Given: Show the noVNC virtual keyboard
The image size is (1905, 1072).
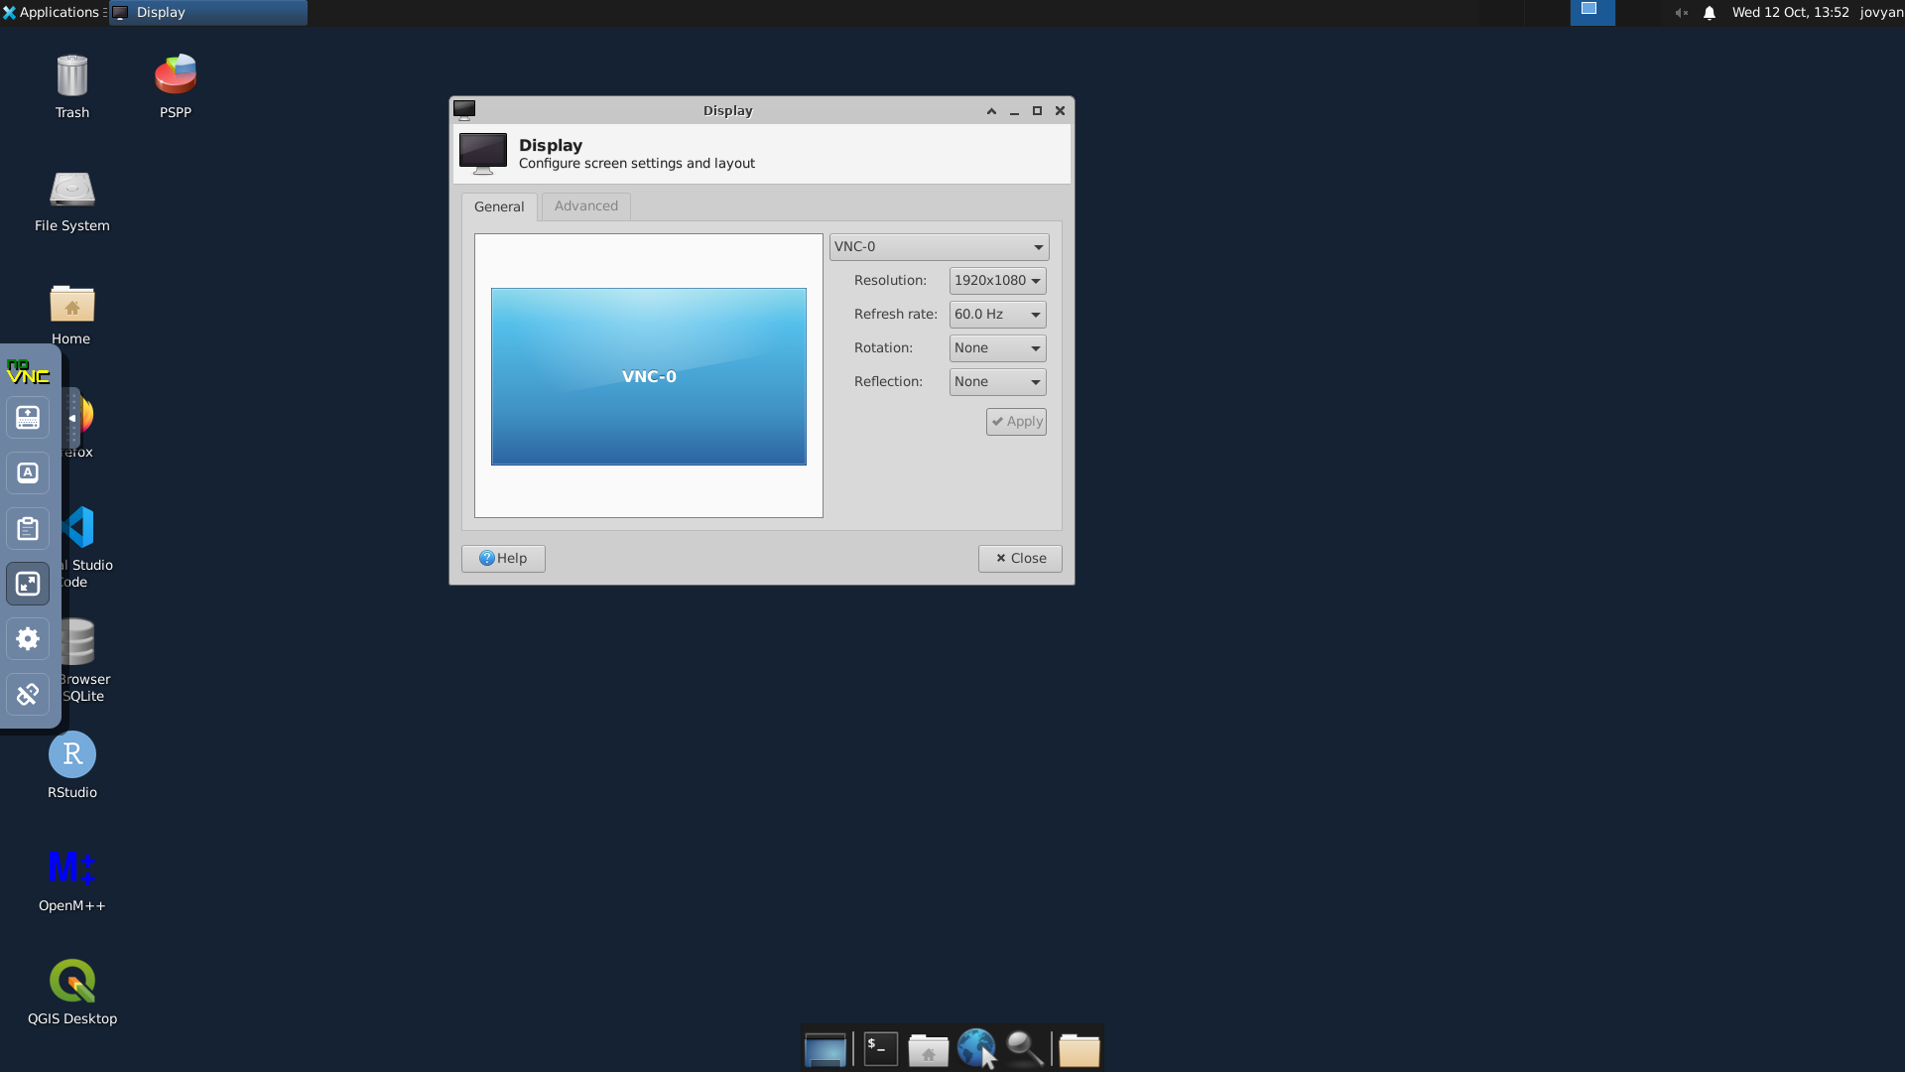Looking at the screenshot, I should 28,418.
